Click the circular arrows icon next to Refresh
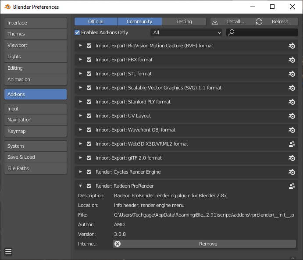303x260 pixels. pos(259,21)
